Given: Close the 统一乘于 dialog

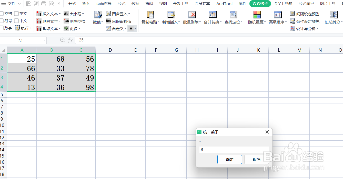Looking at the screenshot, I should pyautogui.click(x=267, y=132).
